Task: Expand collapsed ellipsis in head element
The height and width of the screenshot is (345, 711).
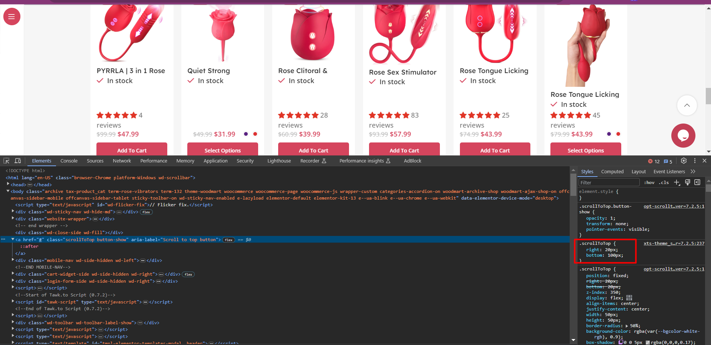Action: click(30, 185)
